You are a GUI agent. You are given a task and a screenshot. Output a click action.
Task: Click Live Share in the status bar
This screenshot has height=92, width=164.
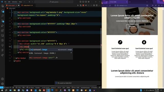(30, 87)
